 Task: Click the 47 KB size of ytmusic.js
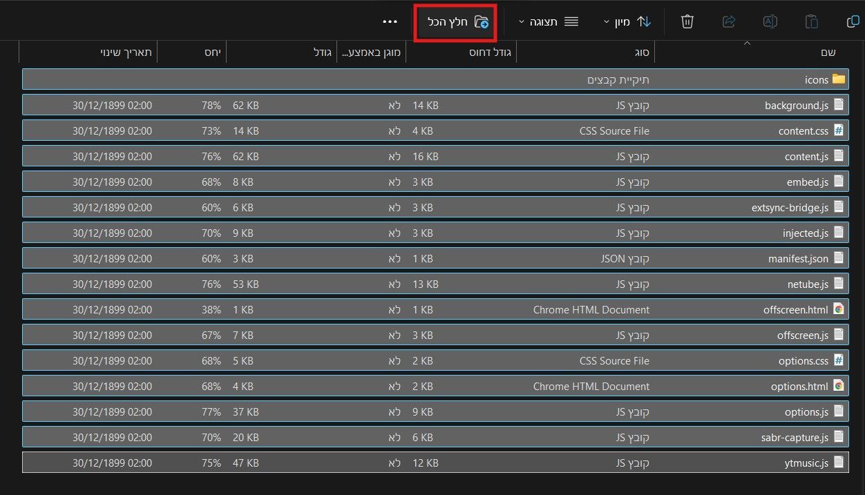point(246,463)
